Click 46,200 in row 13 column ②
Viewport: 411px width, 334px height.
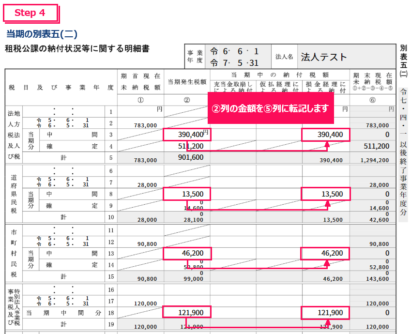pos(193,253)
